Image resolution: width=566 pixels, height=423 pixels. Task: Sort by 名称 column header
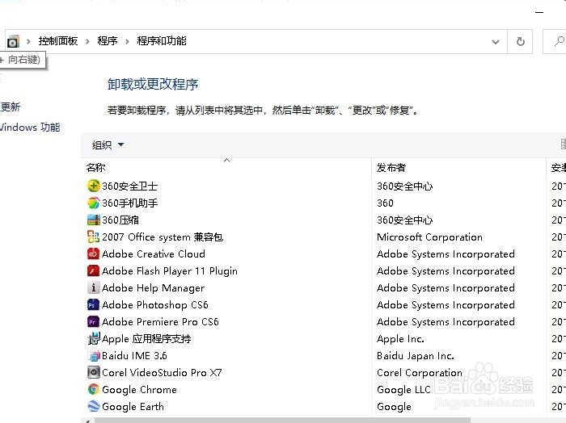click(96, 168)
